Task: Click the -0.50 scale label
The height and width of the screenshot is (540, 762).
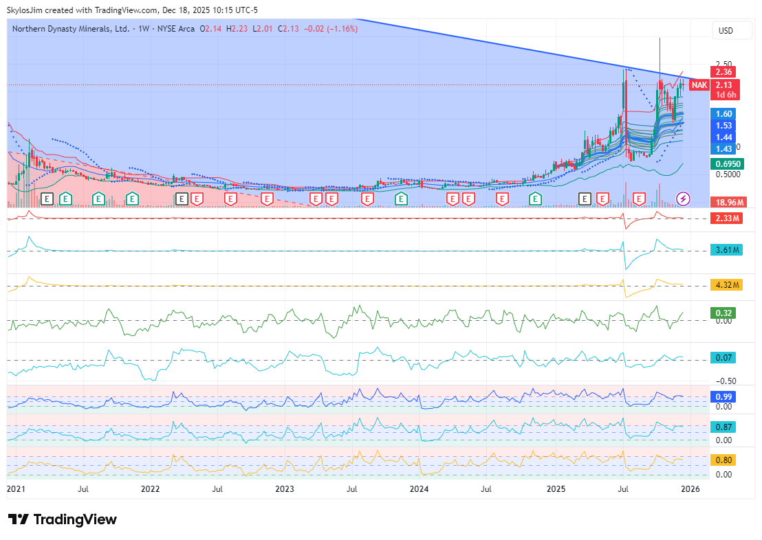Action: click(x=726, y=381)
